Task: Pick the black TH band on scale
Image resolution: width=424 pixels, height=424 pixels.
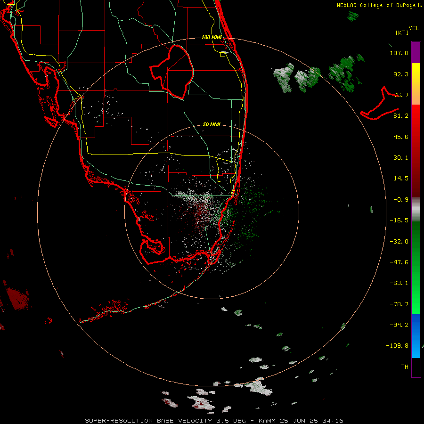Action: (416, 367)
